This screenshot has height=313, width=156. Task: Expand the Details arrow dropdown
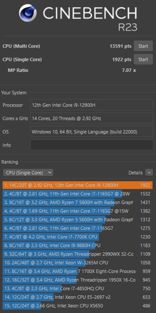pyautogui.click(x=149, y=172)
